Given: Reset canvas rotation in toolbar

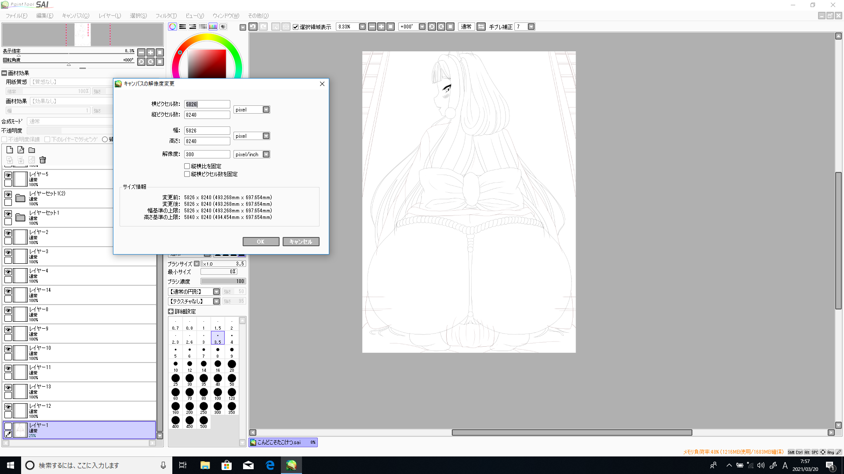Looking at the screenshot, I should pyautogui.click(x=450, y=27).
